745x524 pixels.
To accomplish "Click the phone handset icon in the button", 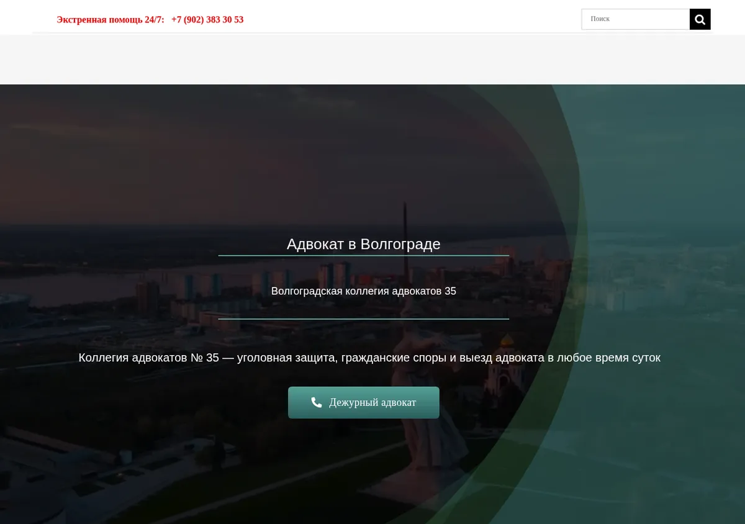I will tap(317, 402).
